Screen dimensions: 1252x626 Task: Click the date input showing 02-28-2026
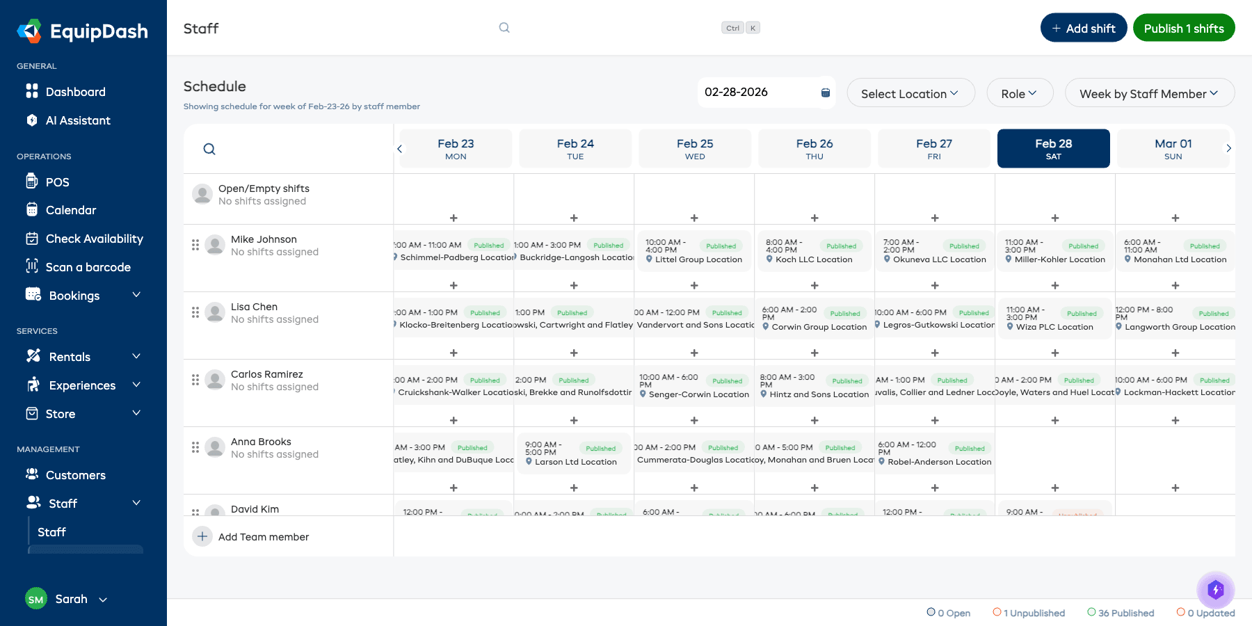[x=751, y=91]
